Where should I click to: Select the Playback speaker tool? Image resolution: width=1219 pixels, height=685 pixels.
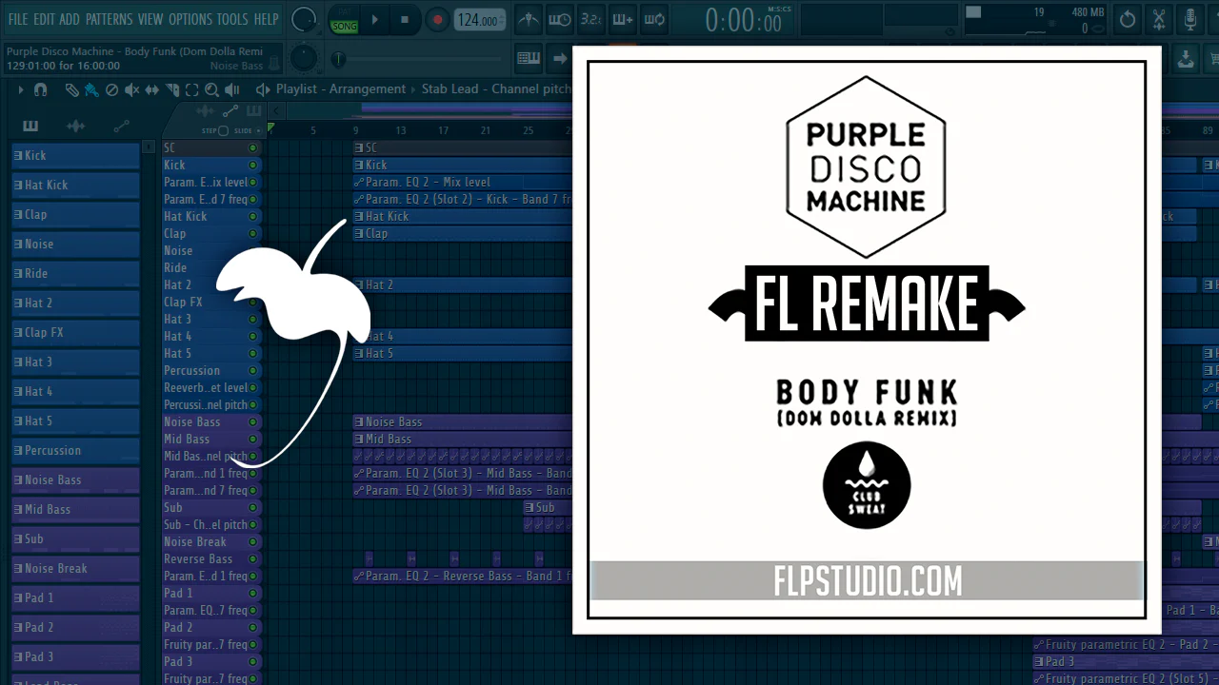click(231, 89)
